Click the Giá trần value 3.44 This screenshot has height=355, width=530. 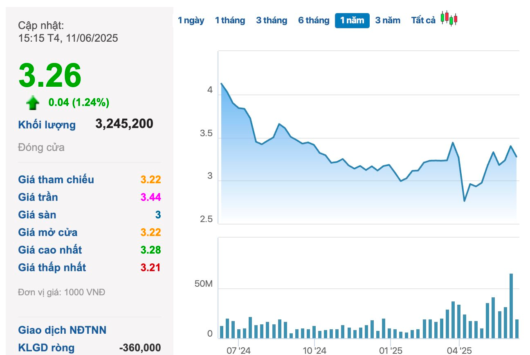click(x=150, y=197)
